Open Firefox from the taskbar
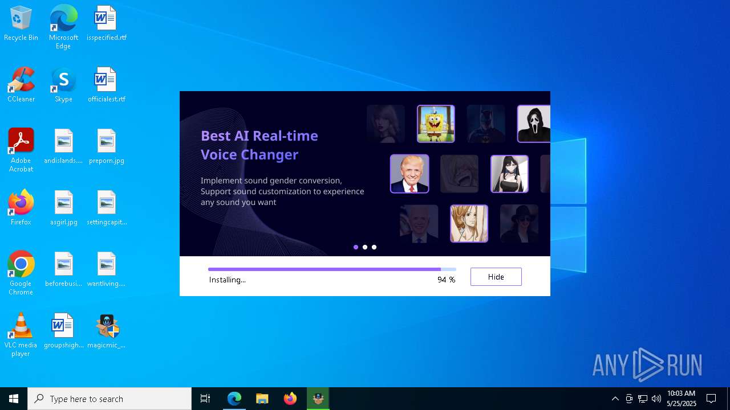The height and width of the screenshot is (410, 730). [x=290, y=399]
